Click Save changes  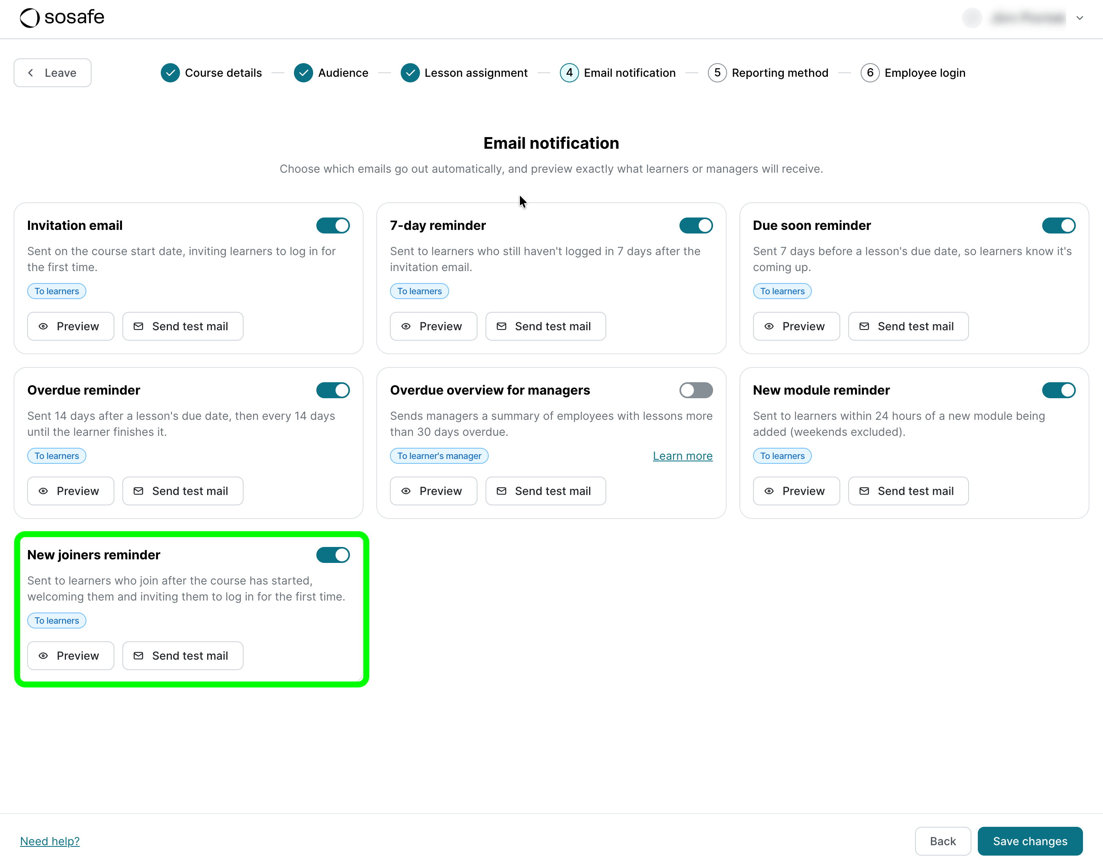click(x=1030, y=841)
